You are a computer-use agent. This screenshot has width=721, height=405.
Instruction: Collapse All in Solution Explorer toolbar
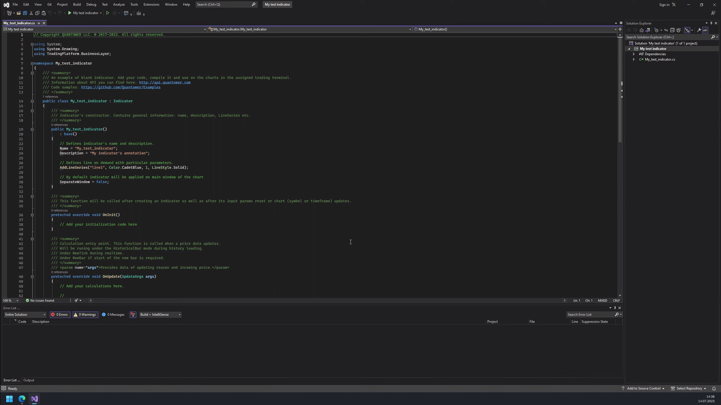pos(672,30)
